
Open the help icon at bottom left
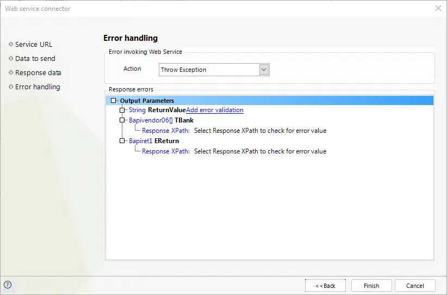click(x=8, y=285)
